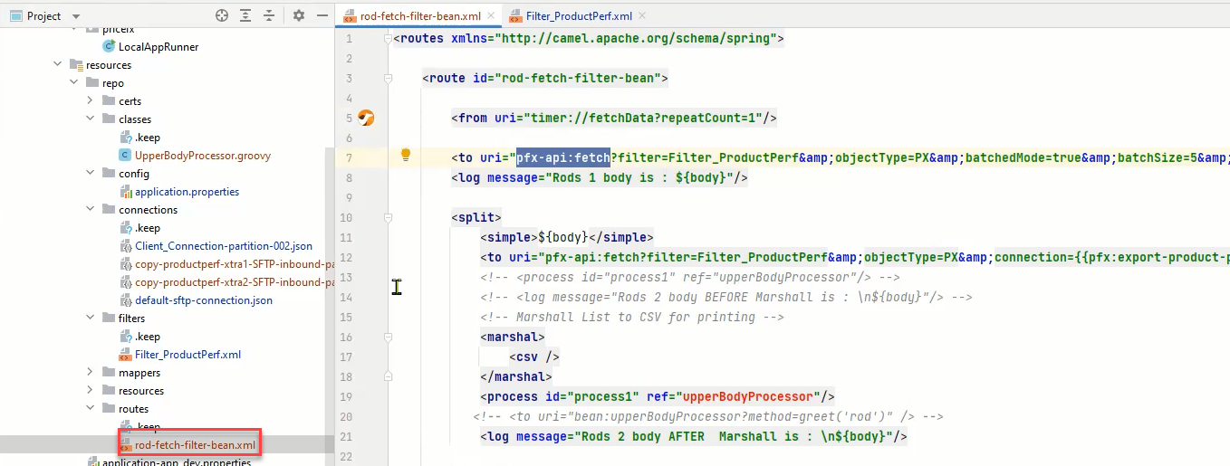The image size is (1230, 466).
Task: Select UpperBodyProcessor.groovy in project tree
Action: [x=202, y=156]
